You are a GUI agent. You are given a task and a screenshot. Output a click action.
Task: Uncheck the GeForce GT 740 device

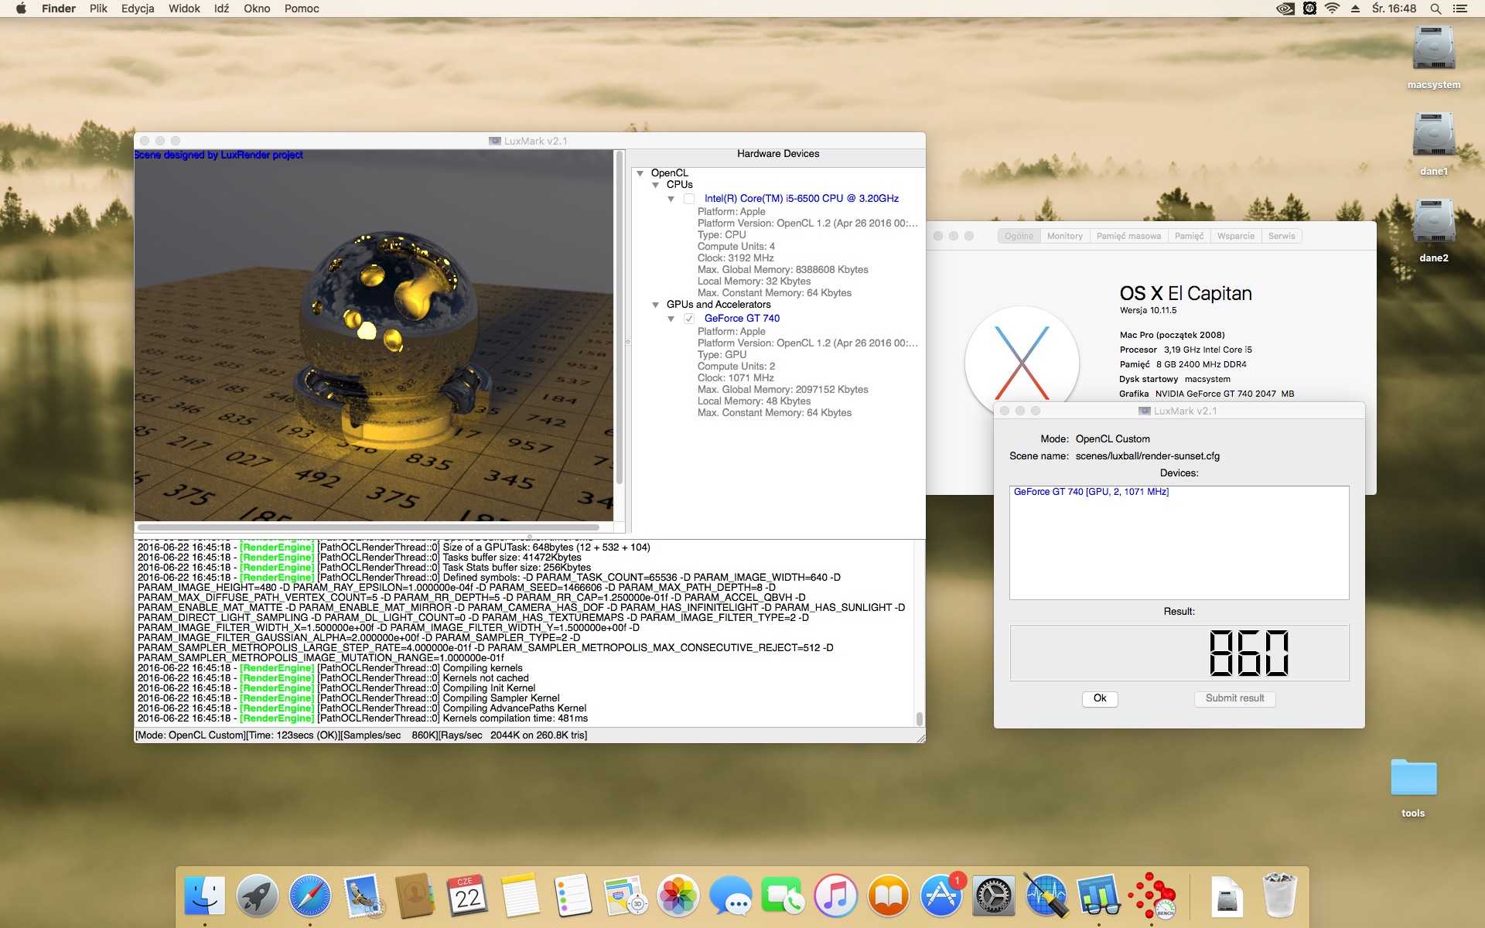(x=689, y=319)
